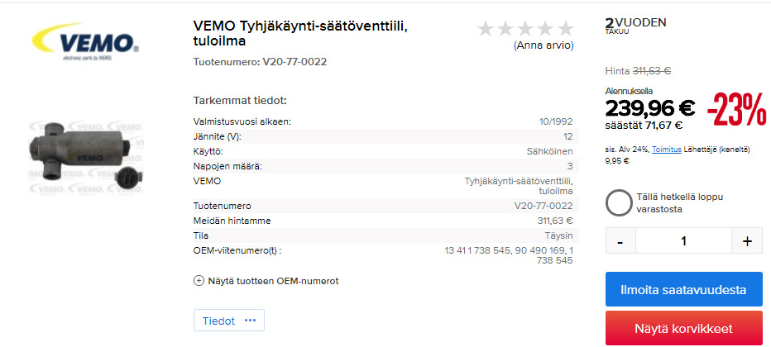Open the Tiedot tab
771x347 pixels.
(x=219, y=321)
